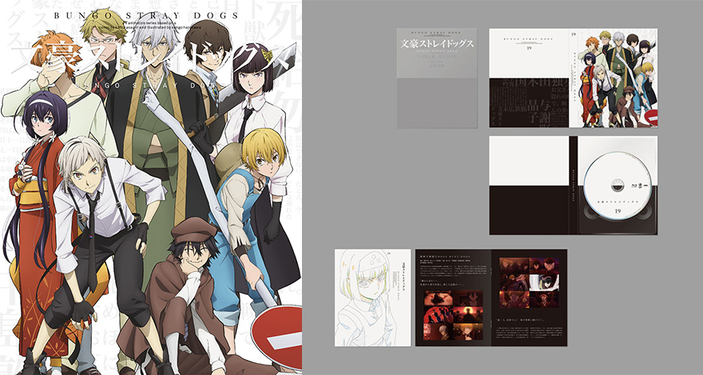Click the gray translucent slipcase image

pyautogui.click(x=437, y=78)
